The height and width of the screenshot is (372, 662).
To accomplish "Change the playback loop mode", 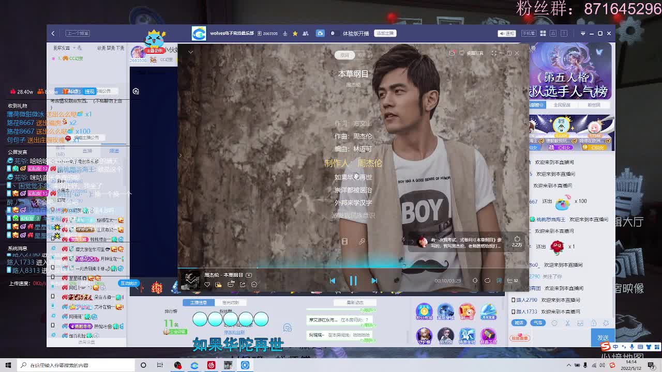I will (x=487, y=281).
